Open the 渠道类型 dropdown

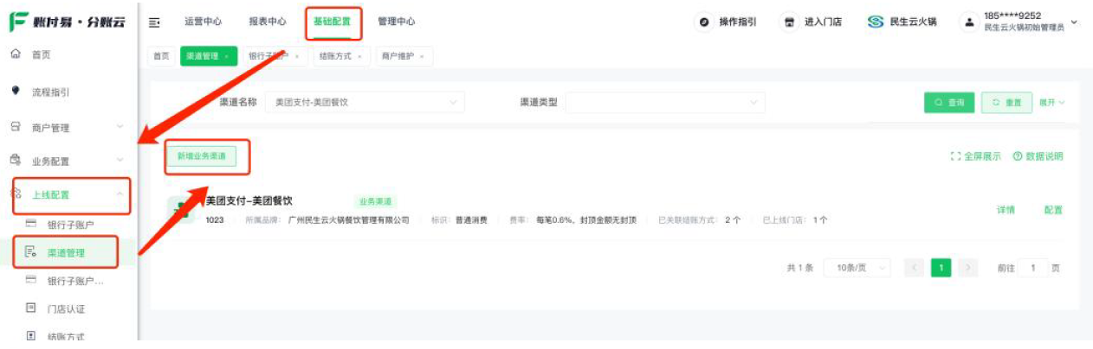(x=665, y=102)
